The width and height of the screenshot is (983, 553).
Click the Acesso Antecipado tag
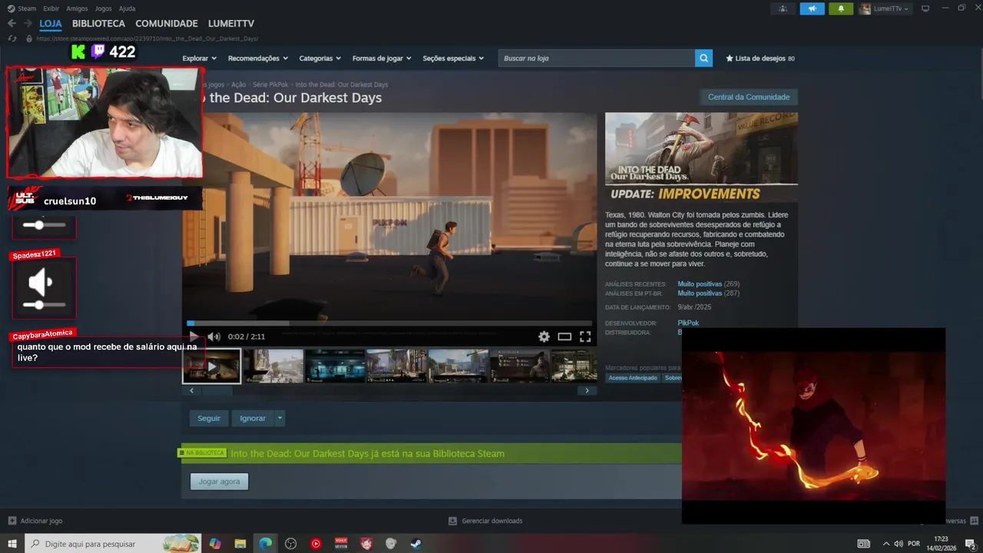[634, 378]
